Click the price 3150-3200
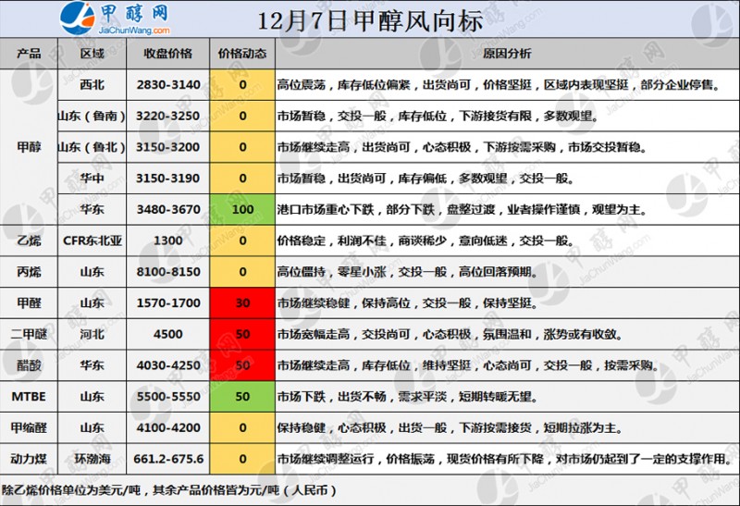Viewport: 740px width, 506px height. pyautogui.click(x=168, y=147)
